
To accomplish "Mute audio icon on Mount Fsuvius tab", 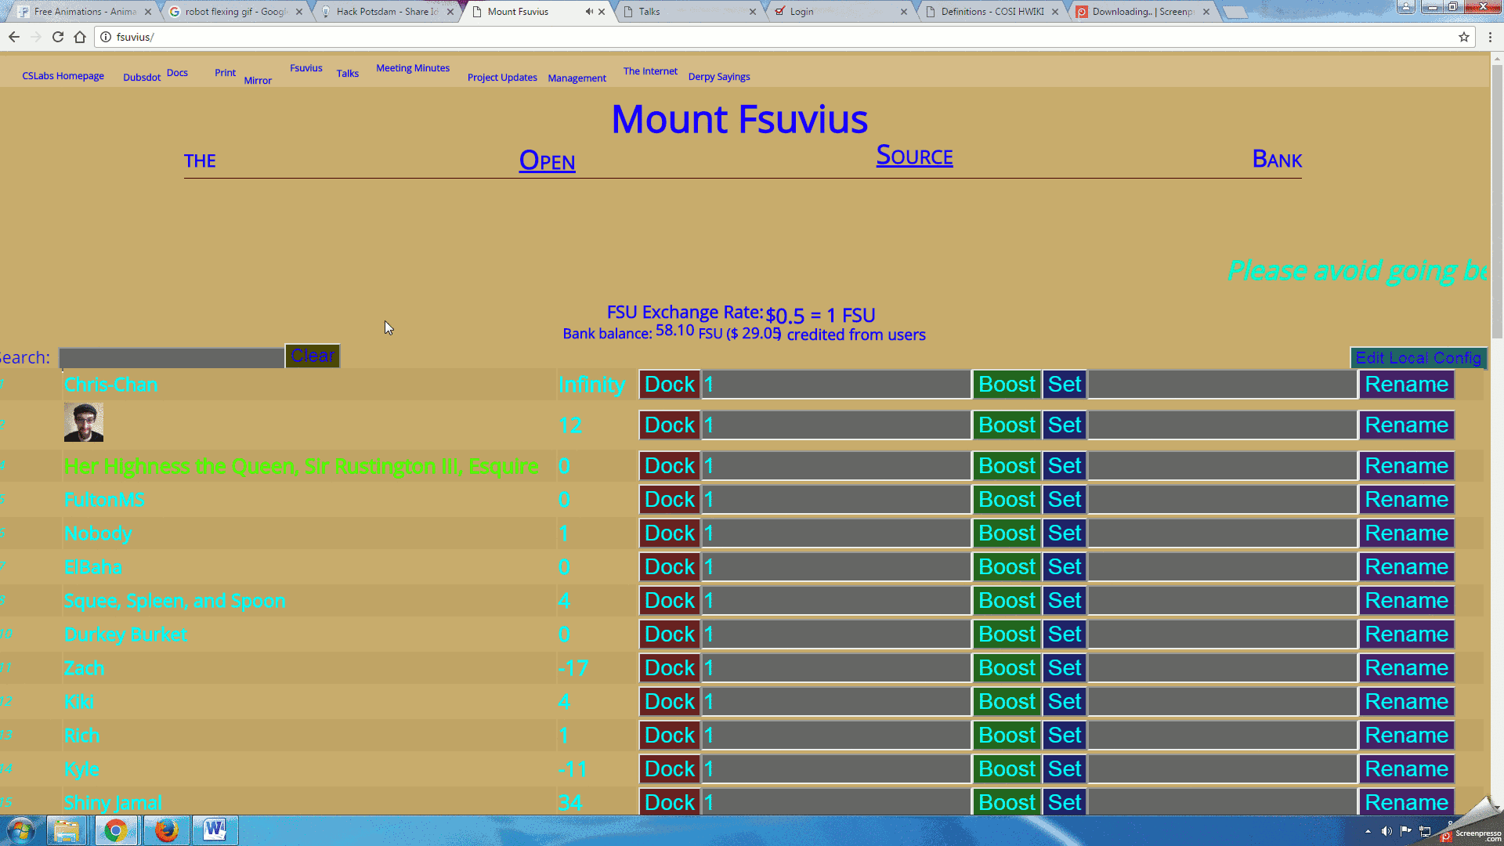I will [x=588, y=12].
